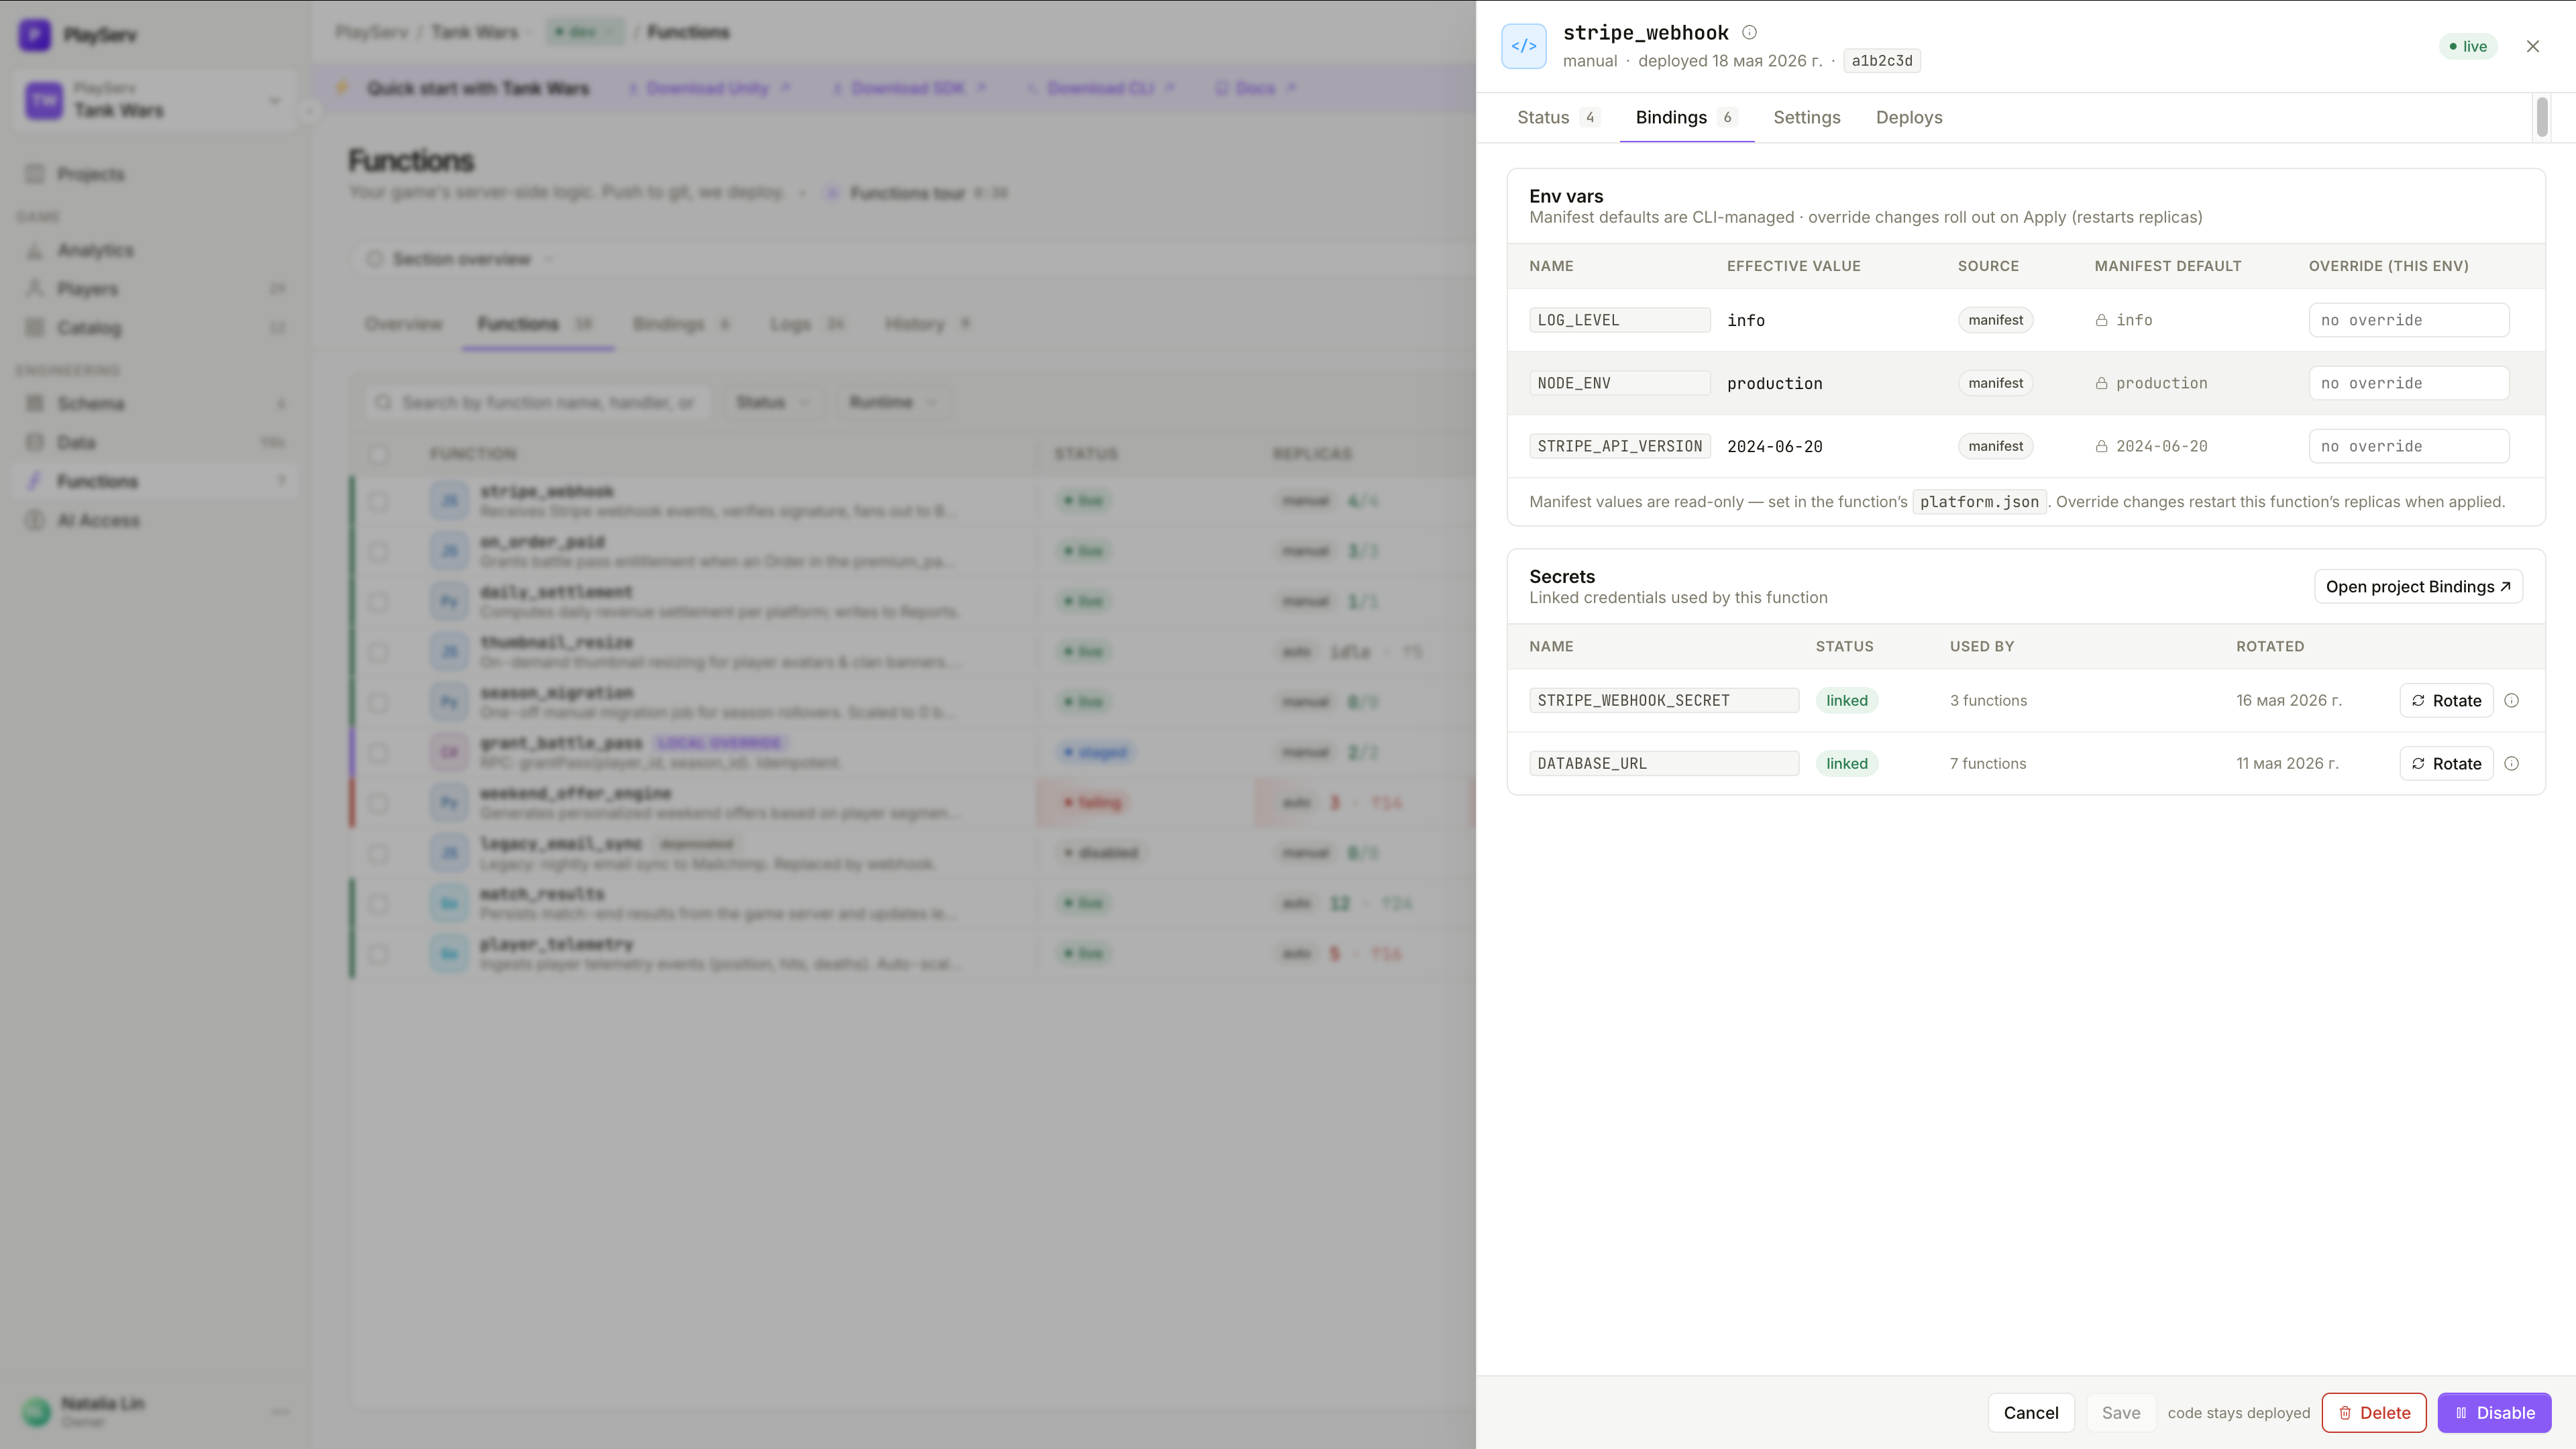Open Analytics in the background sidebar
The height and width of the screenshot is (1449, 2576).
click(x=154, y=250)
